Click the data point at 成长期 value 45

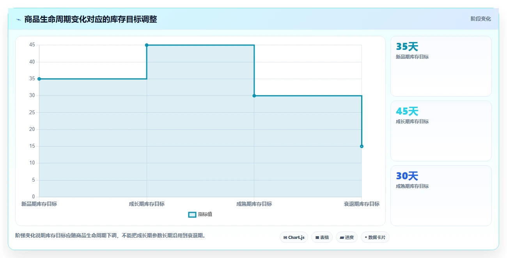pos(147,45)
